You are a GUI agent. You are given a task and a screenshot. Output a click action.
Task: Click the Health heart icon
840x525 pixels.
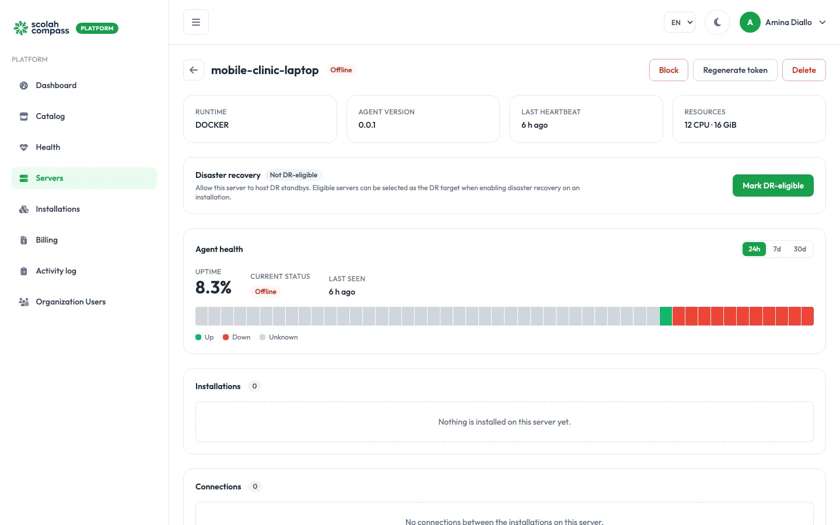pyautogui.click(x=24, y=147)
